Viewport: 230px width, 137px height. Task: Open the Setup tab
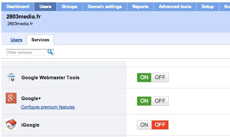pos(208,7)
